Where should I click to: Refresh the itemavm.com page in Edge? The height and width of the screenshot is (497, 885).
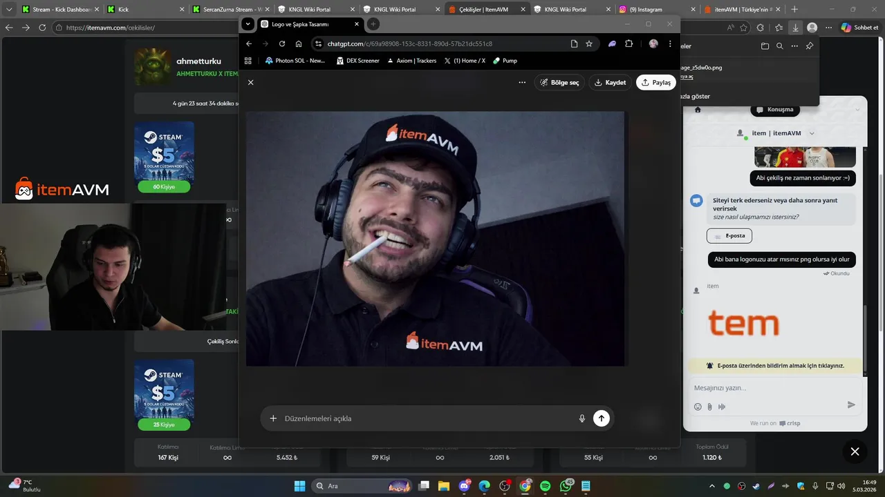click(x=42, y=28)
